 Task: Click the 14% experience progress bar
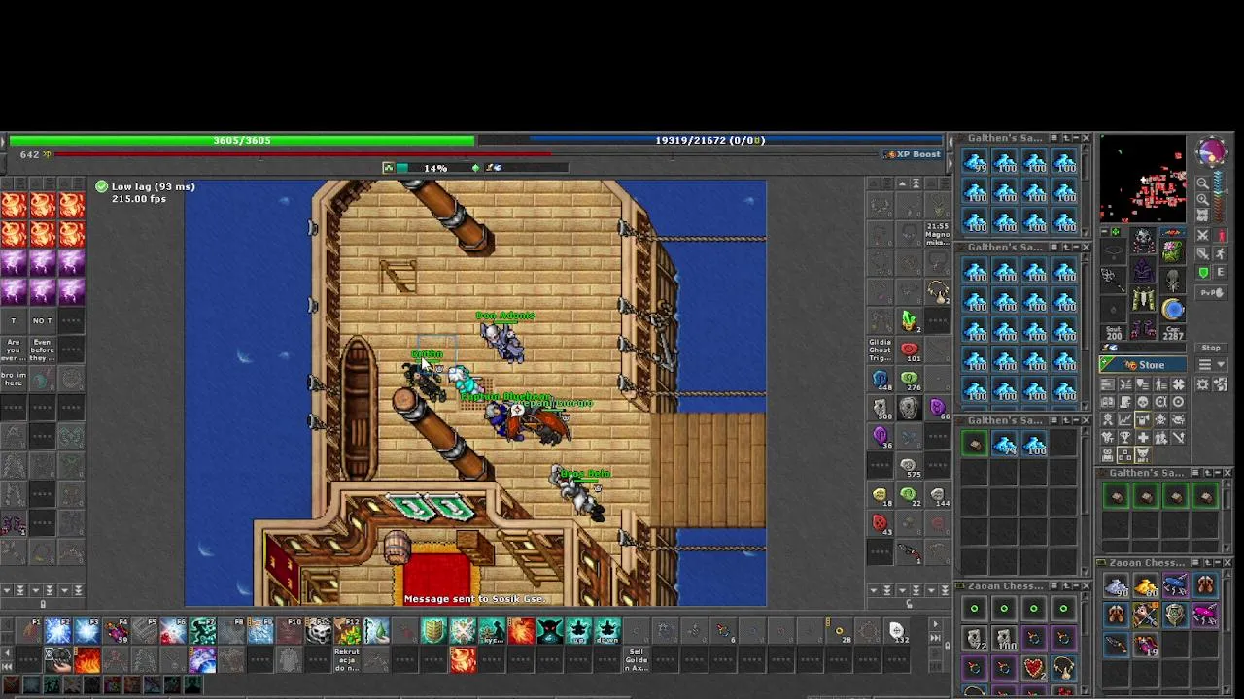click(x=434, y=168)
